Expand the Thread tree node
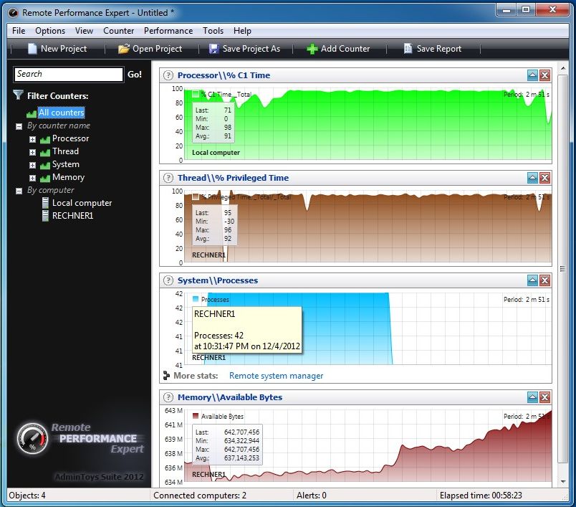576x507 pixels. tap(33, 152)
